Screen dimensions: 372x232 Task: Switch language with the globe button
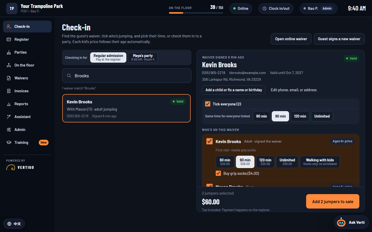tap(14, 224)
